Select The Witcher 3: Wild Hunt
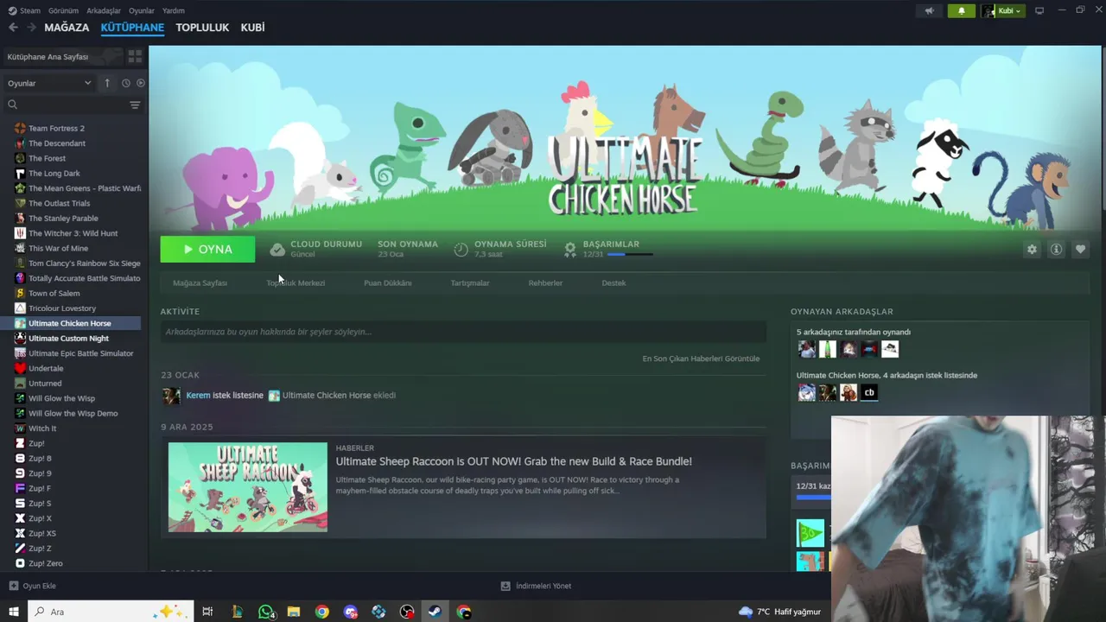 [73, 233]
